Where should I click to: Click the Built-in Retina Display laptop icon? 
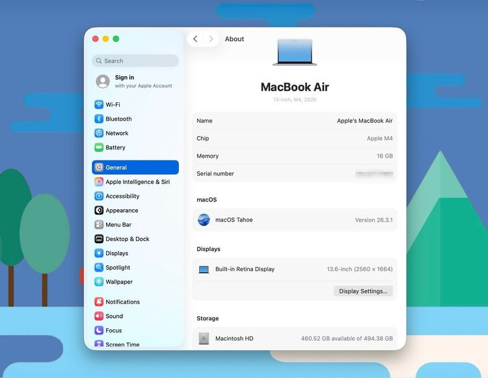(204, 269)
